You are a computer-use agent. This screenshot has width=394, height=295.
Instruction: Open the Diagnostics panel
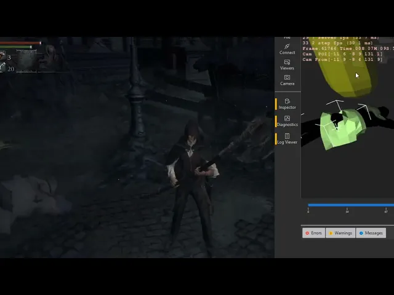pos(287,121)
